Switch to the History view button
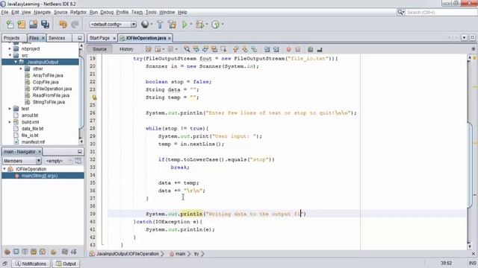The width and height of the screenshot is (478, 268). click(x=126, y=49)
